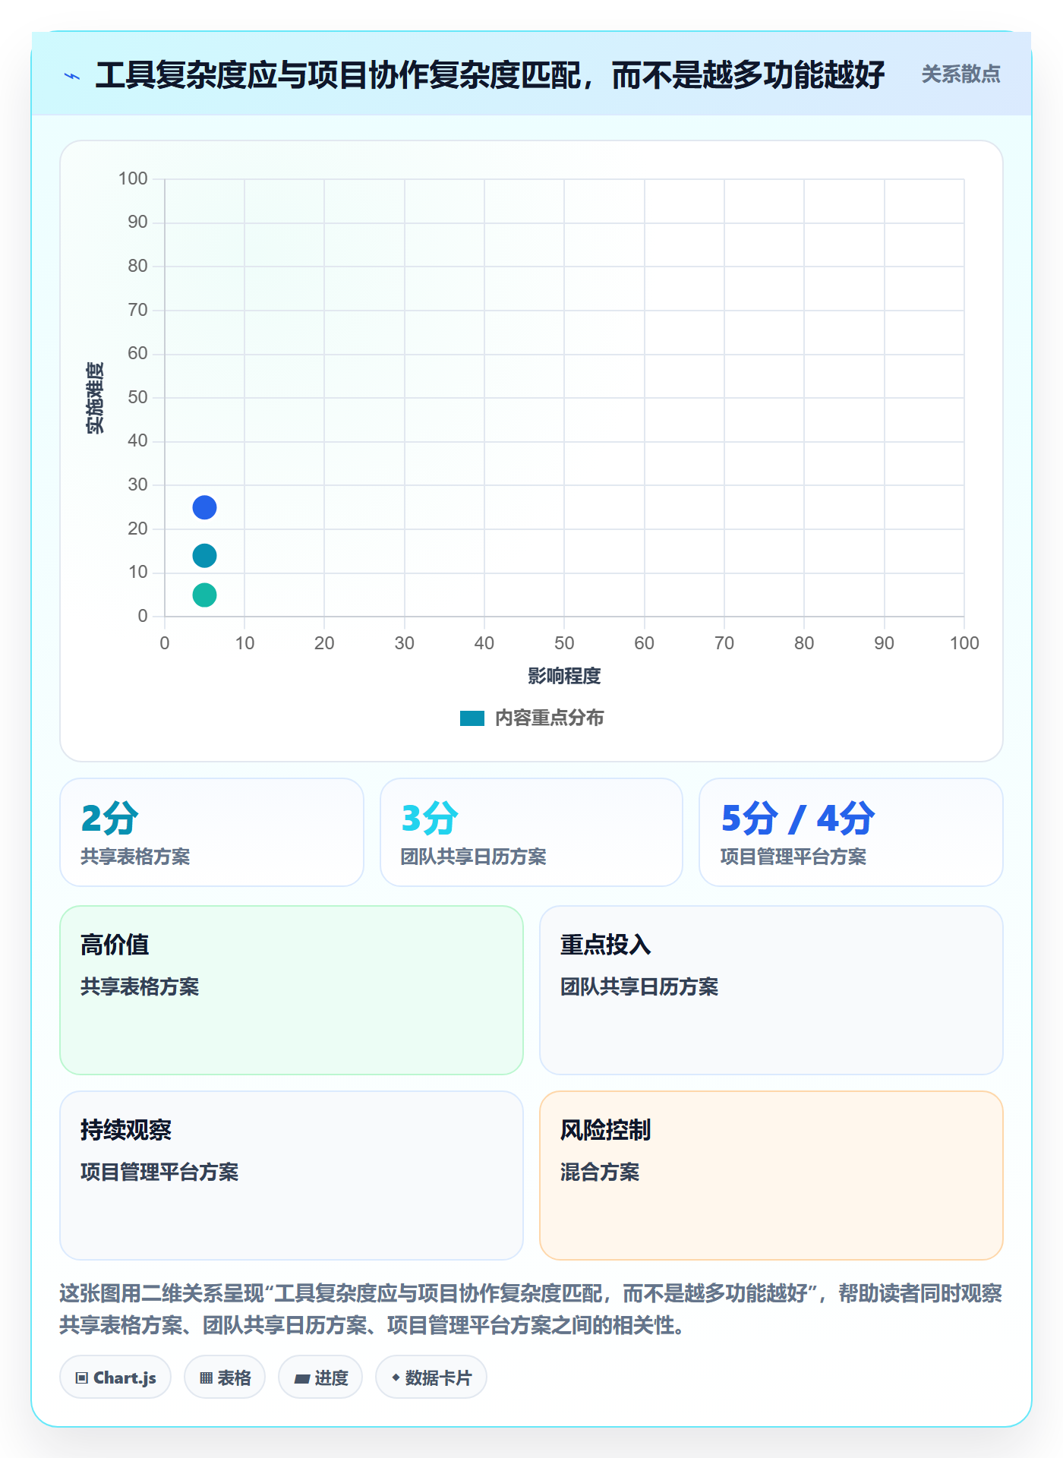
Task: Click 项目管理平台方案 under the 持续观察 heading
Action: click(x=159, y=1172)
